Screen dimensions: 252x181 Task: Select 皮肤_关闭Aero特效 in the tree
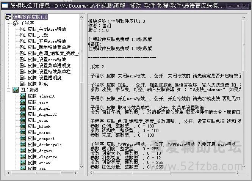click(x=47, y=29)
